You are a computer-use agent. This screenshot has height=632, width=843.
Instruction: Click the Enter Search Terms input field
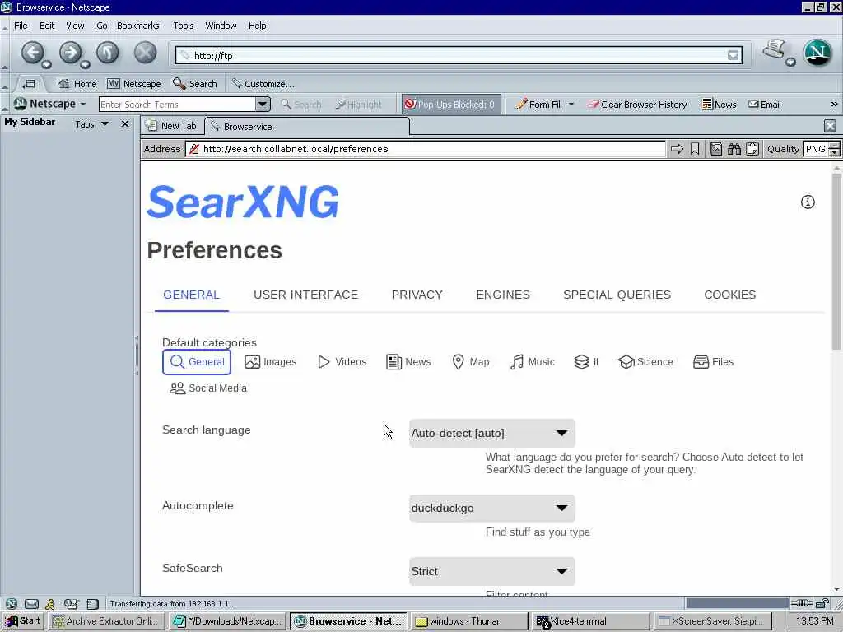click(x=178, y=105)
